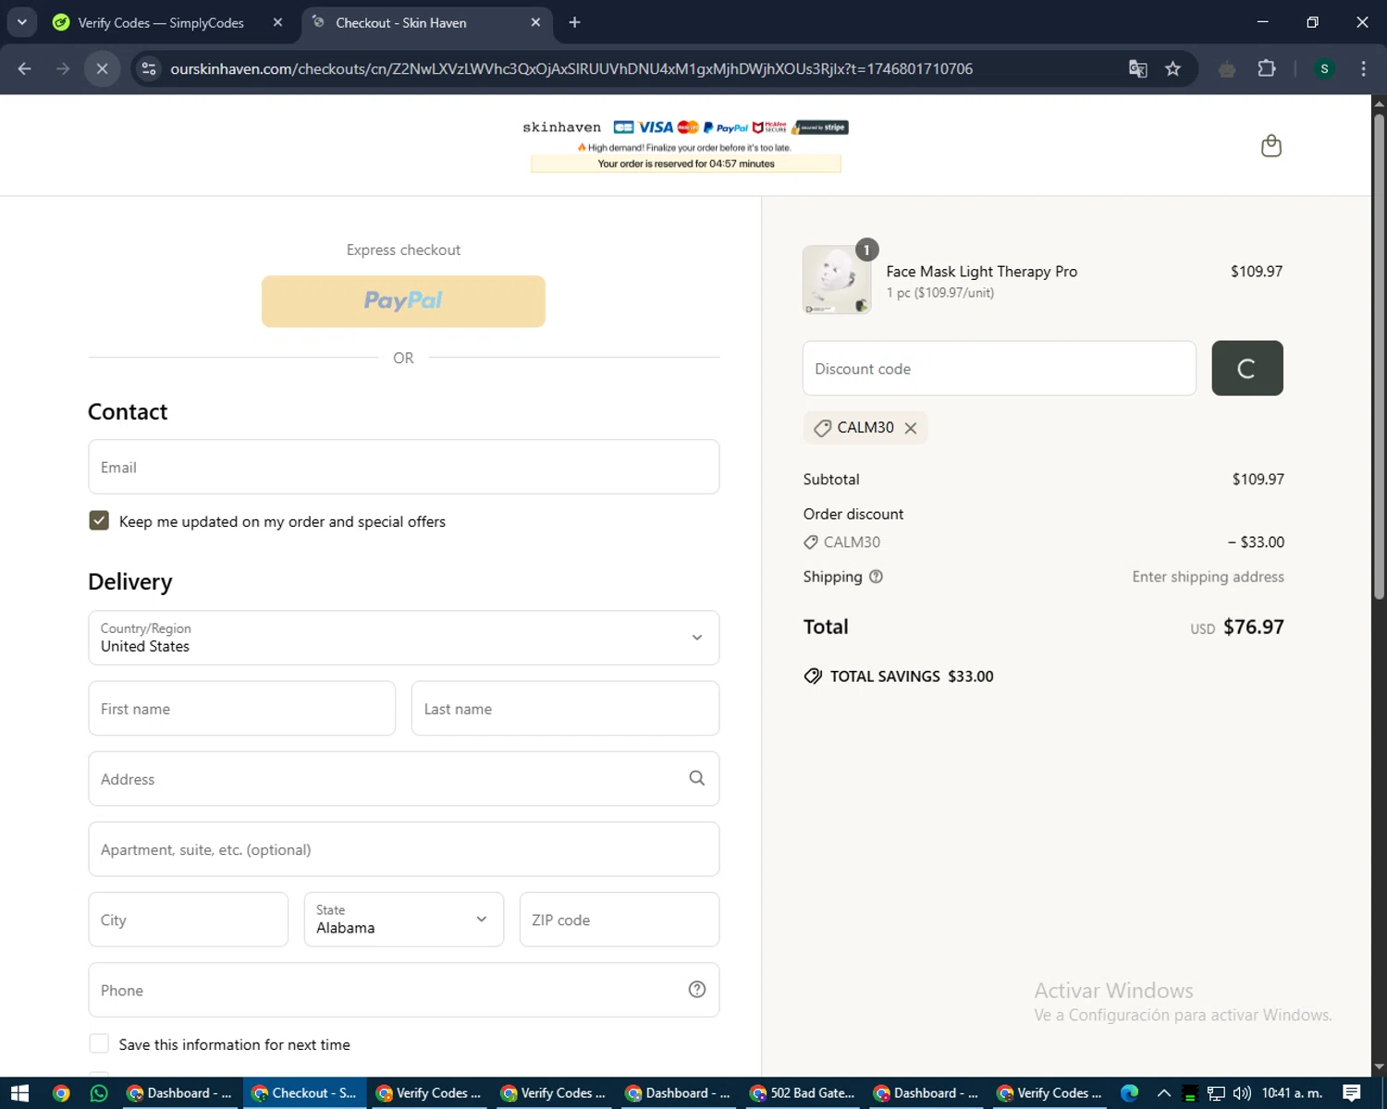This screenshot has width=1387, height=1109.
Task: Click the apply discount code button
Action: pos(1246,368)
